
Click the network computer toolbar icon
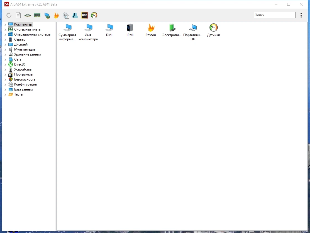tap(47, 15)
